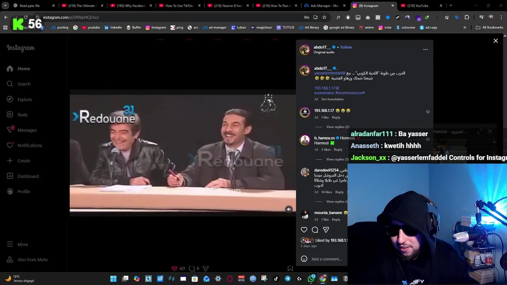Go to Reels in the sidebar
Screen dimensions: 507x285
pos(17,115)
